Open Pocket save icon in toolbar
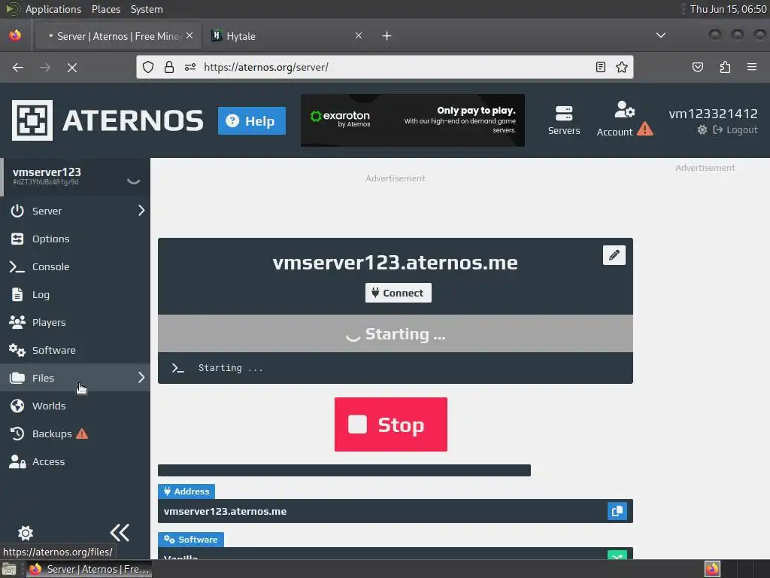This screenshot has width=770, height=578. [697, 67]
